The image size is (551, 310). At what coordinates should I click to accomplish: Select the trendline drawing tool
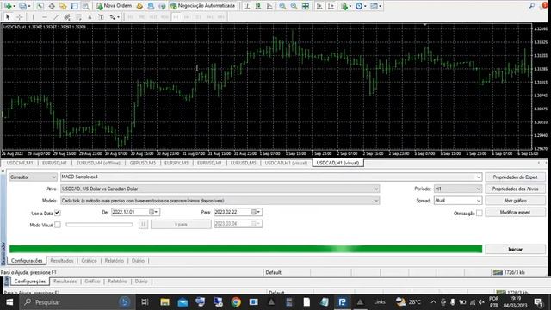point(55,17)
